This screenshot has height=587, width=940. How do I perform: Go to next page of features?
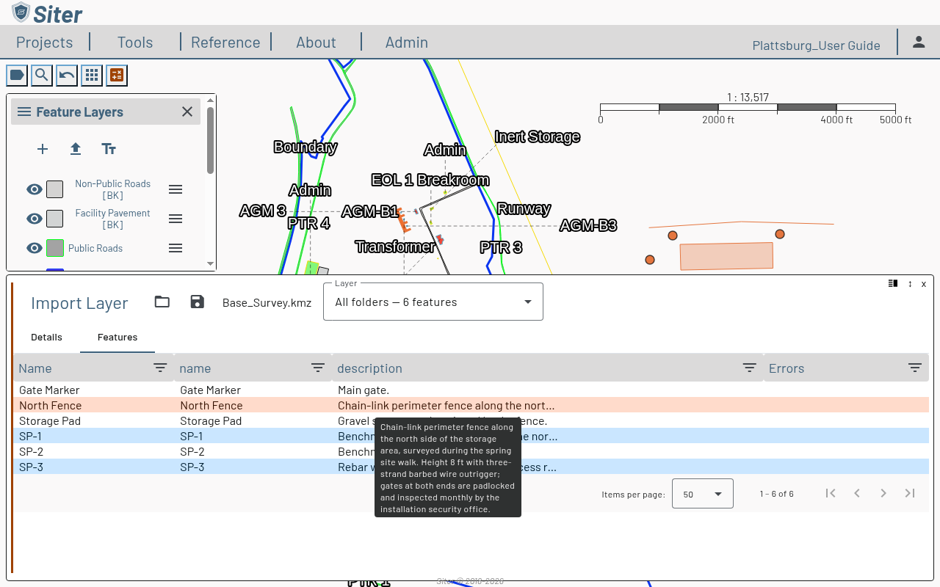coord(883,493)
